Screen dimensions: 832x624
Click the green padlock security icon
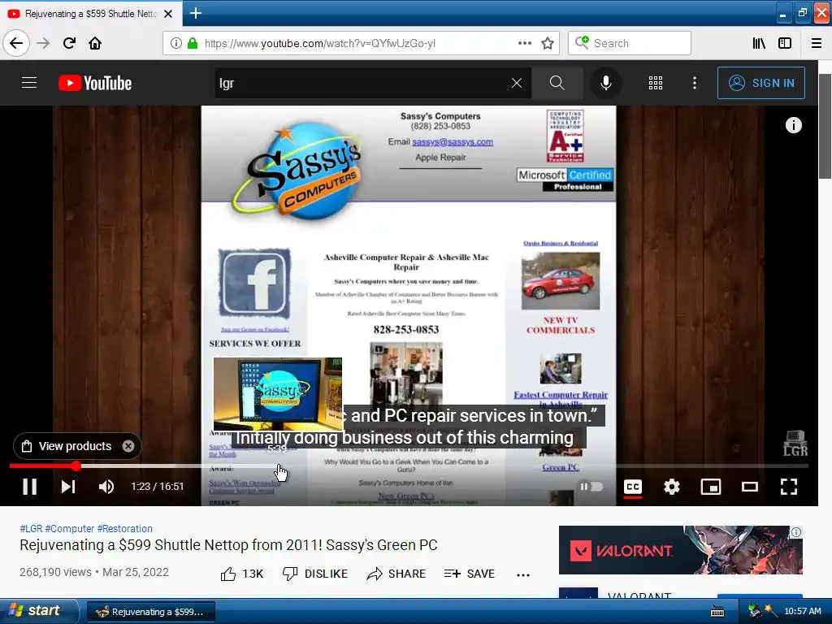pyautogui.click(x=193, y=44)
